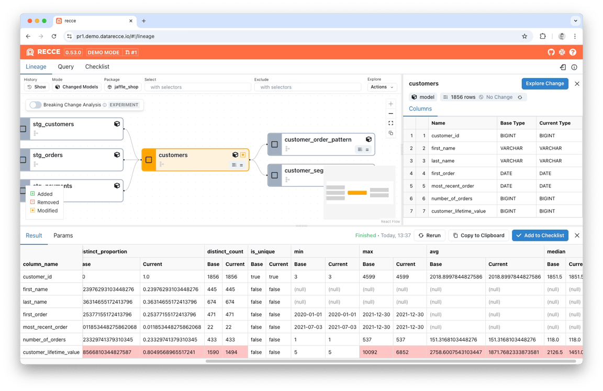603x391 pixels.
Task: Open the GitHub repository icon in header
Action: 551,52
